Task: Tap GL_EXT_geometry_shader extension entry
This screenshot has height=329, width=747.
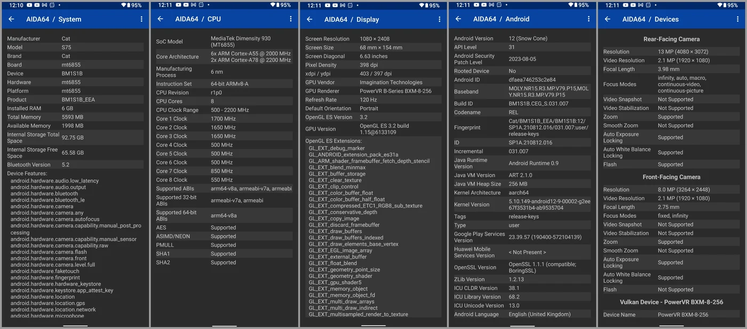Action: coord(340,276)
